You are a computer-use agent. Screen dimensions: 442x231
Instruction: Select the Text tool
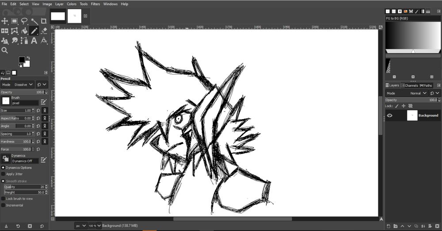(34, 41)
